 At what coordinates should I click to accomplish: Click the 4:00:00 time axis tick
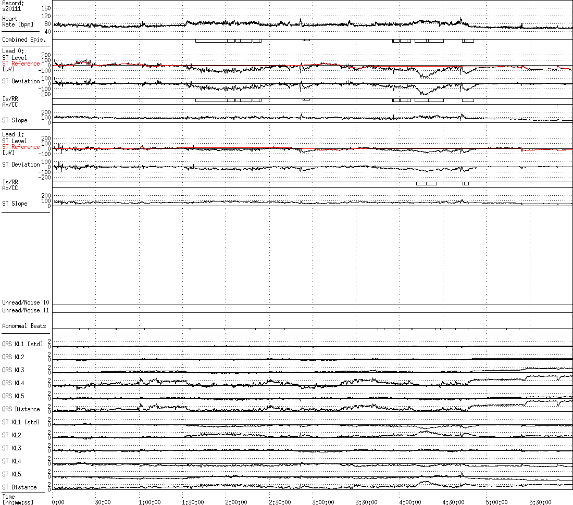point(409,502)
